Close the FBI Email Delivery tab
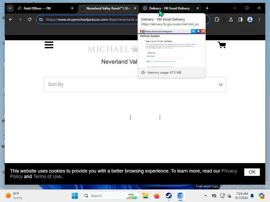Screen dimensions: 270x202 pyautogui.click(x=198, y=8)
